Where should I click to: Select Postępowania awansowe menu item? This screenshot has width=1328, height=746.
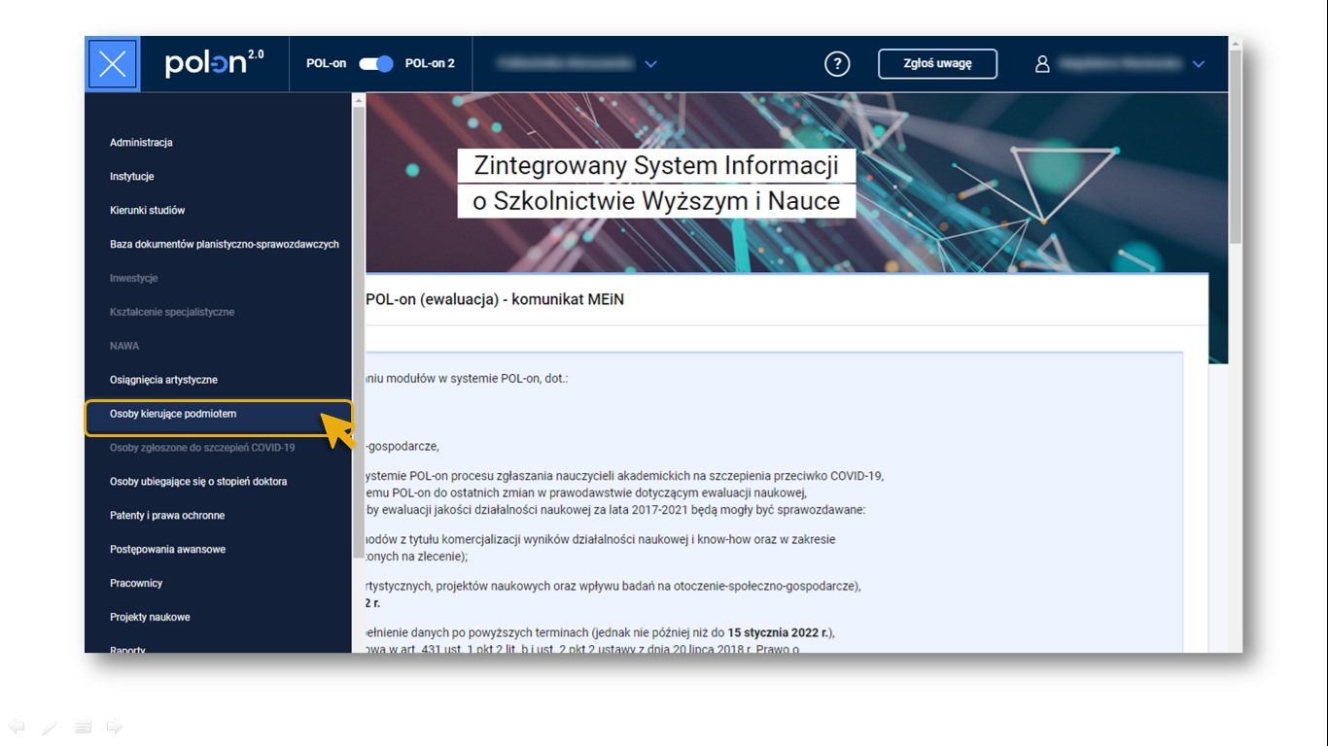click(x=167, y=550)
